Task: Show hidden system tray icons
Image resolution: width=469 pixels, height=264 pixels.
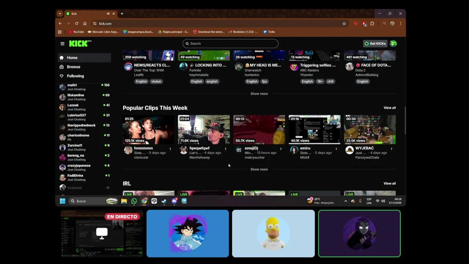Action: [346, 201]
